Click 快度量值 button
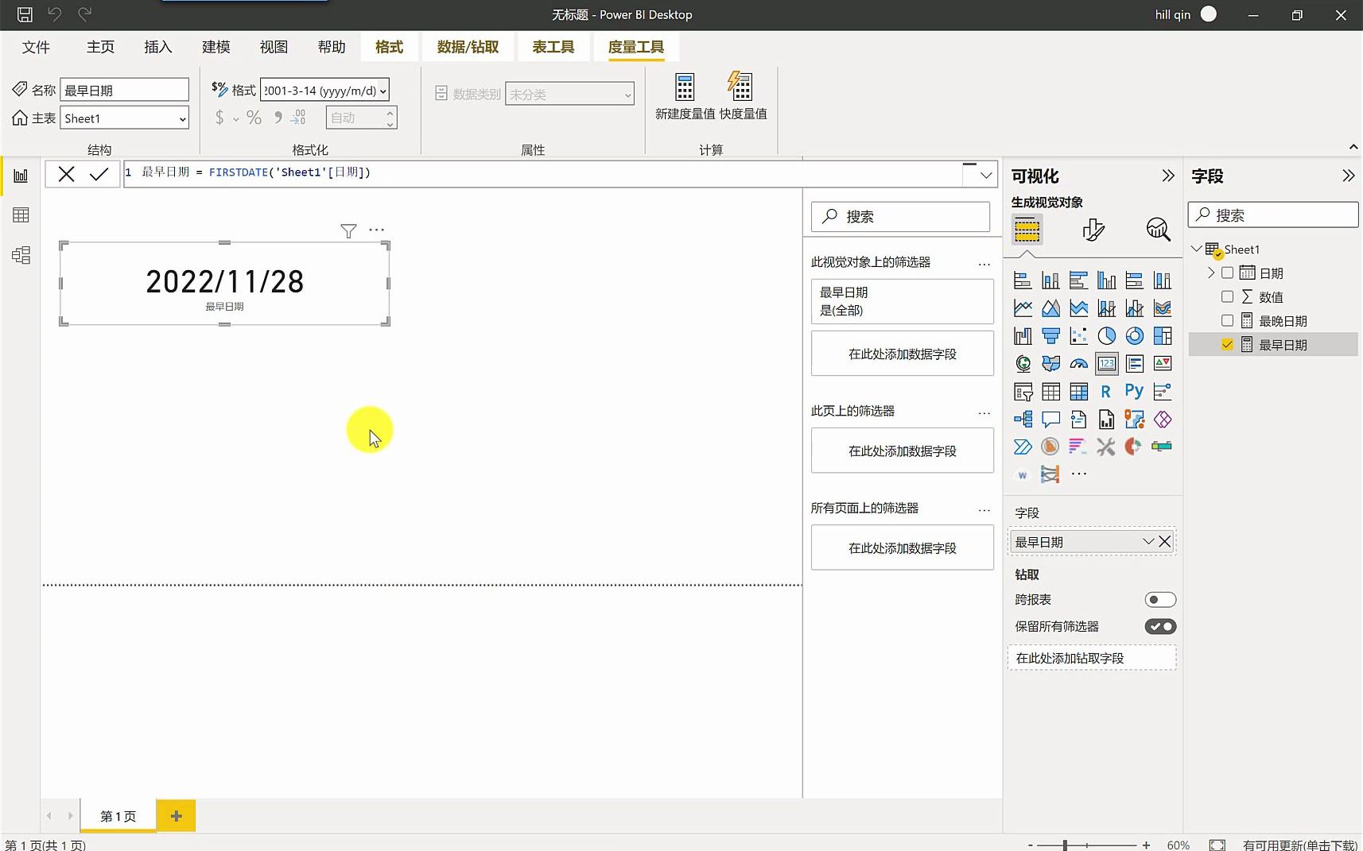1363x851 pixels. pyautogui.click(x=743, y=96)
